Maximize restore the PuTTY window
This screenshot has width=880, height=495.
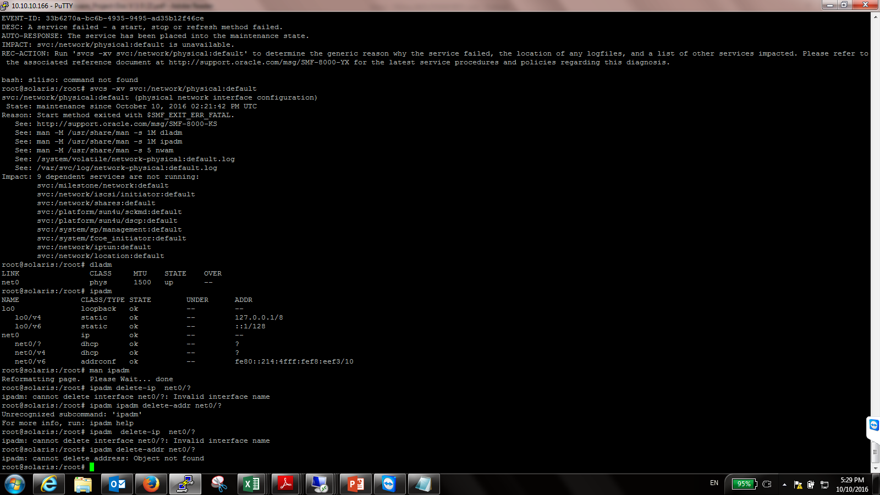(x=844, y=4)
